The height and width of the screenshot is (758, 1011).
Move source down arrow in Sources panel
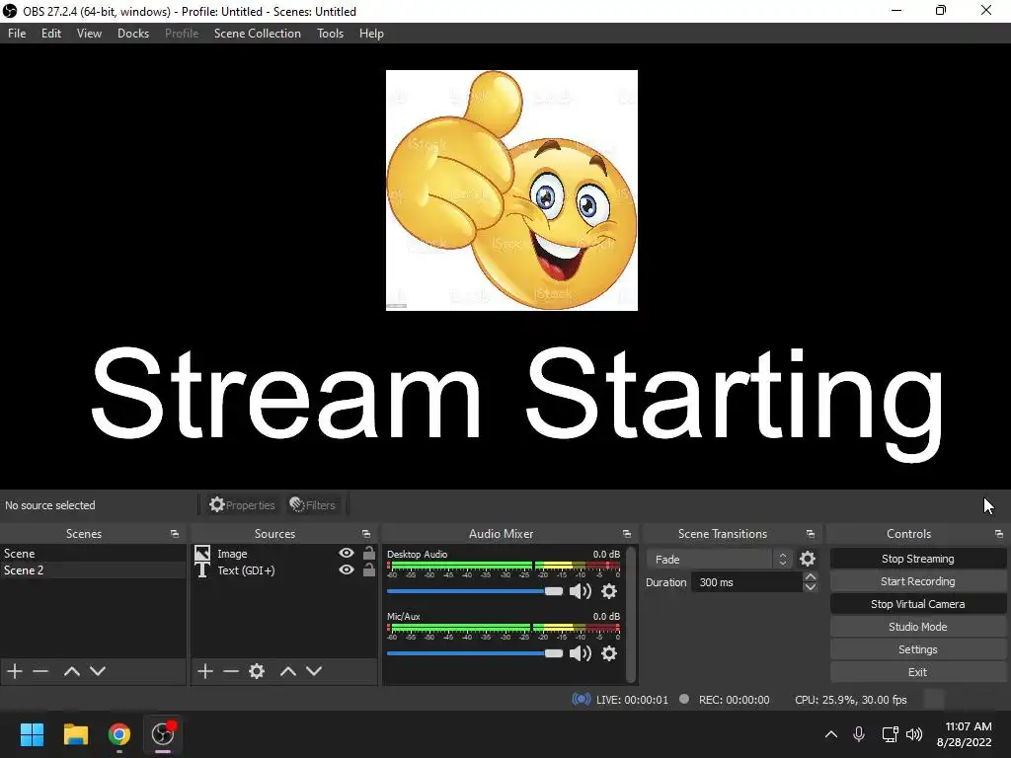click(x=314, y=671)
